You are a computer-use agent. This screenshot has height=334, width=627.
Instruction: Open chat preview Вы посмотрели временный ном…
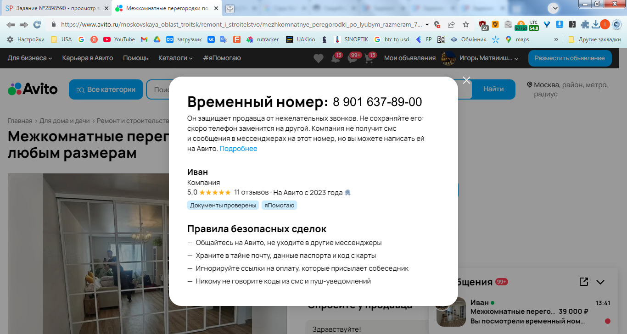(x=527, y=321)
